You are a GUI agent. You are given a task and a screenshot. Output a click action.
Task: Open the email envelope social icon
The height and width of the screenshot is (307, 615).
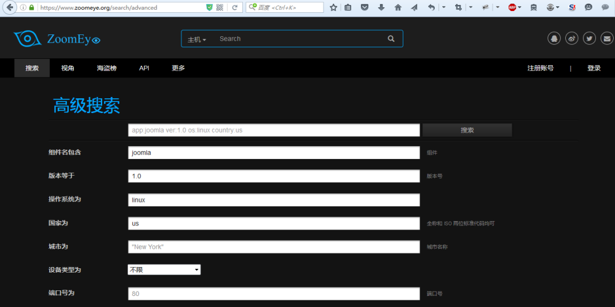coord(607,38)
